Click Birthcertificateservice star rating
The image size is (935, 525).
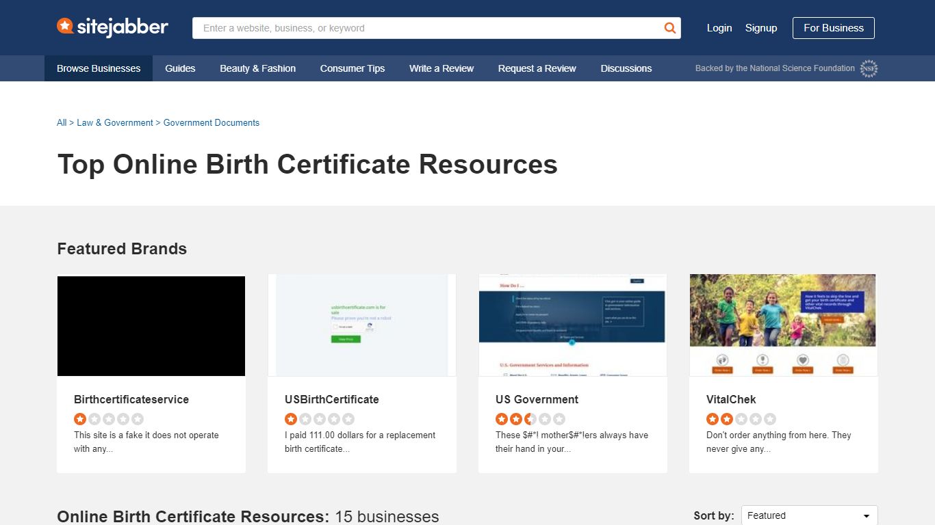coord(109,419)
